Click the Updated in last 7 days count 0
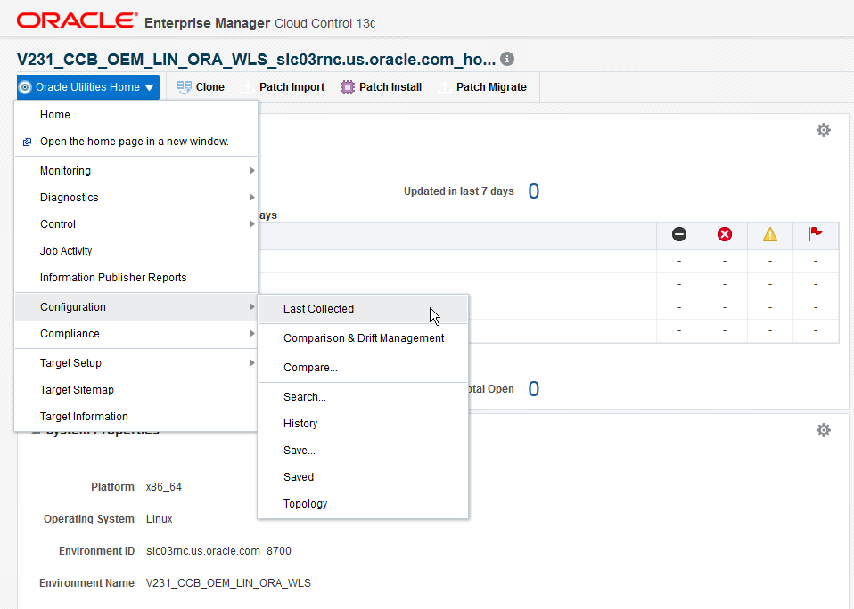This screenshot has height=609, width=854. coord(534,191)
